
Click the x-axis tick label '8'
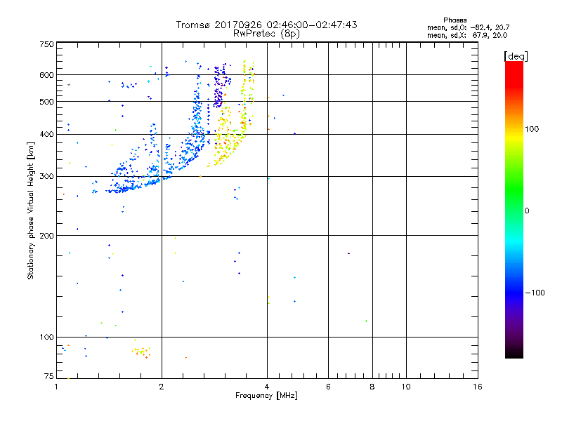372,387
